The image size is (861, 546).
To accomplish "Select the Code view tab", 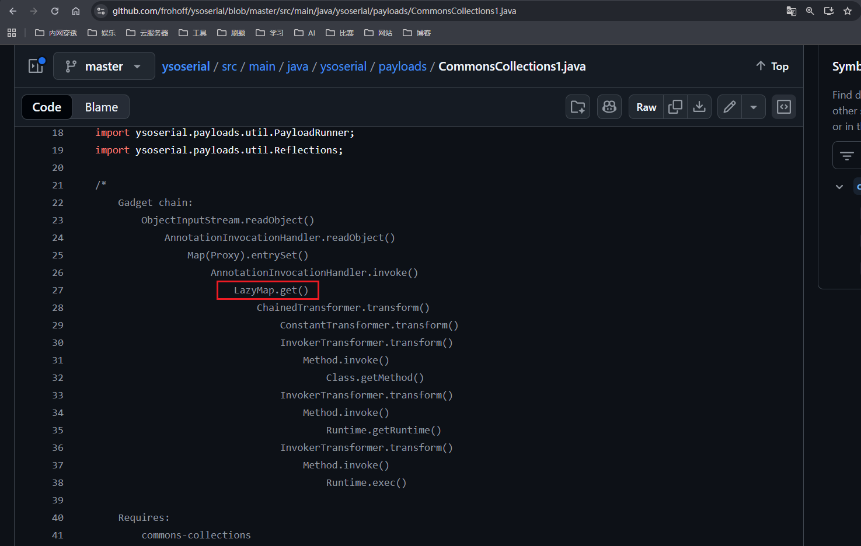I will pyautogui.click(x=47, y=107).
